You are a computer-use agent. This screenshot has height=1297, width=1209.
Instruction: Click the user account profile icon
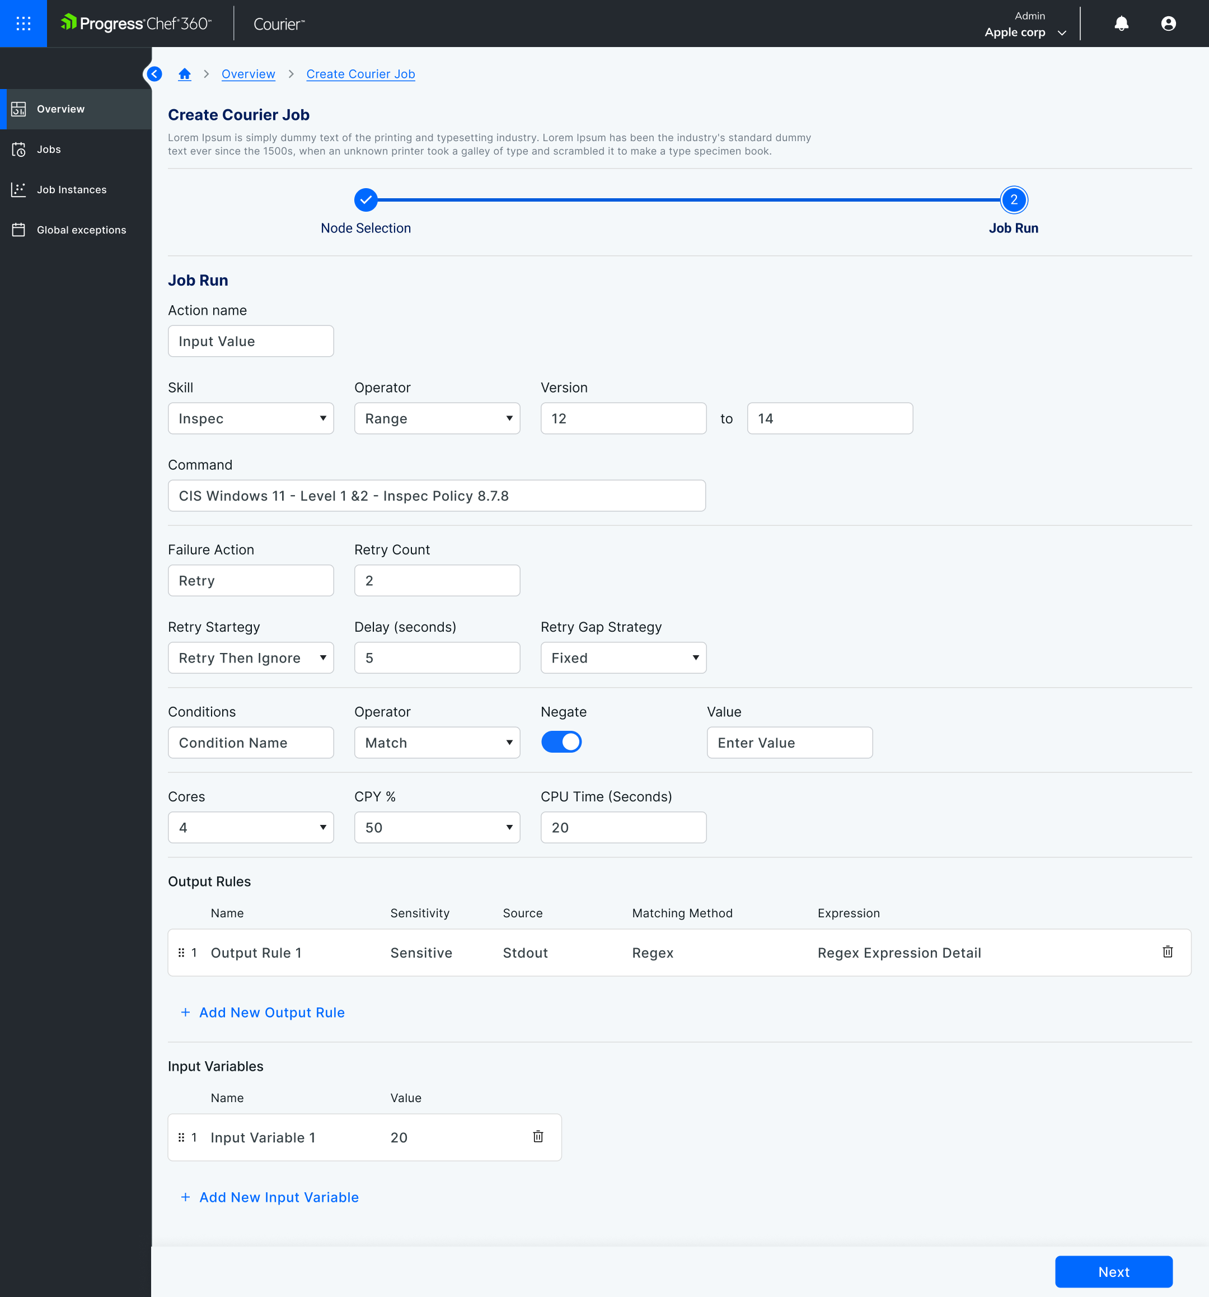click(1169, 23)
